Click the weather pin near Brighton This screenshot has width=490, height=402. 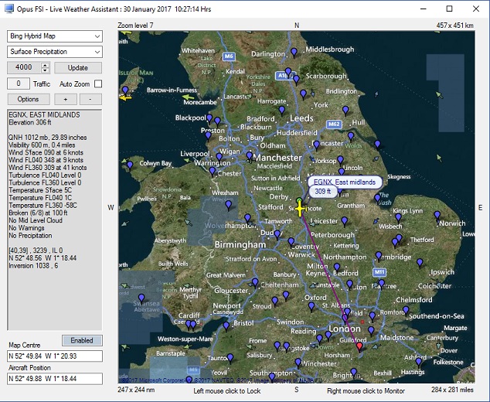353,373
